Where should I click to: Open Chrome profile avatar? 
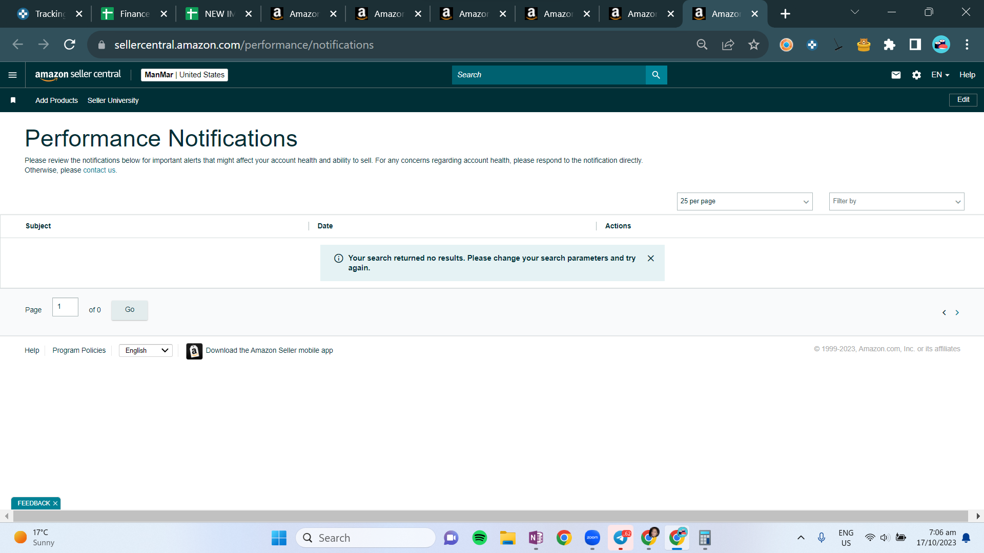941,45
